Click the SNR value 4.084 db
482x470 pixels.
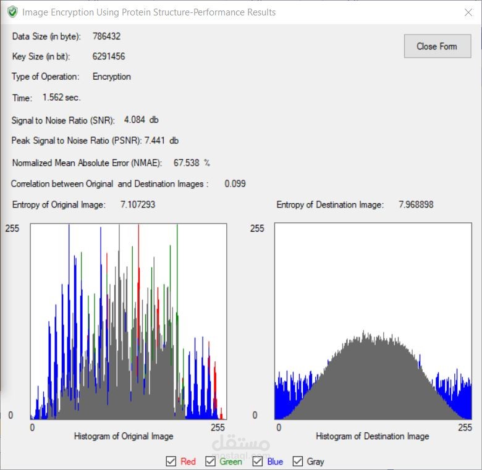pos(142,119)
